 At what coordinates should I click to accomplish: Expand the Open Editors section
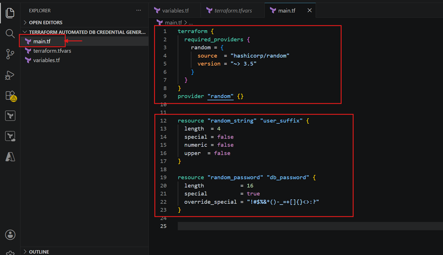coord(84,22)
